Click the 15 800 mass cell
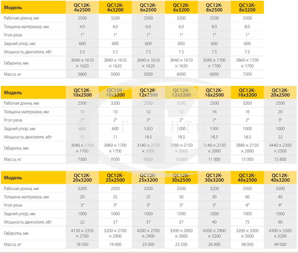This screenshot has width=298, height=253. coord(280,159)
